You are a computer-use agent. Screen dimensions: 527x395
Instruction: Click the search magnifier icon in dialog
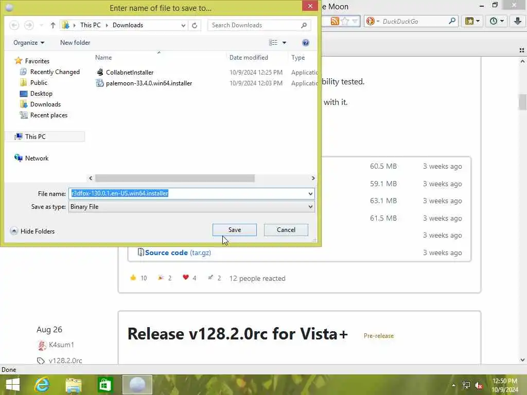tap(304, 25)
